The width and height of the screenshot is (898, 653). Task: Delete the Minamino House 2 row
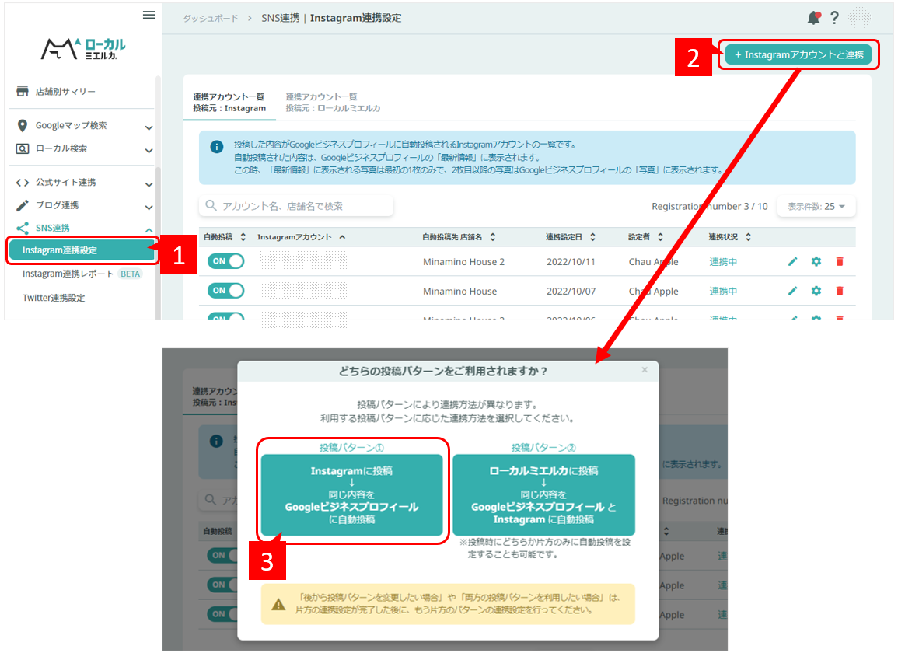[x=840, y=261]
